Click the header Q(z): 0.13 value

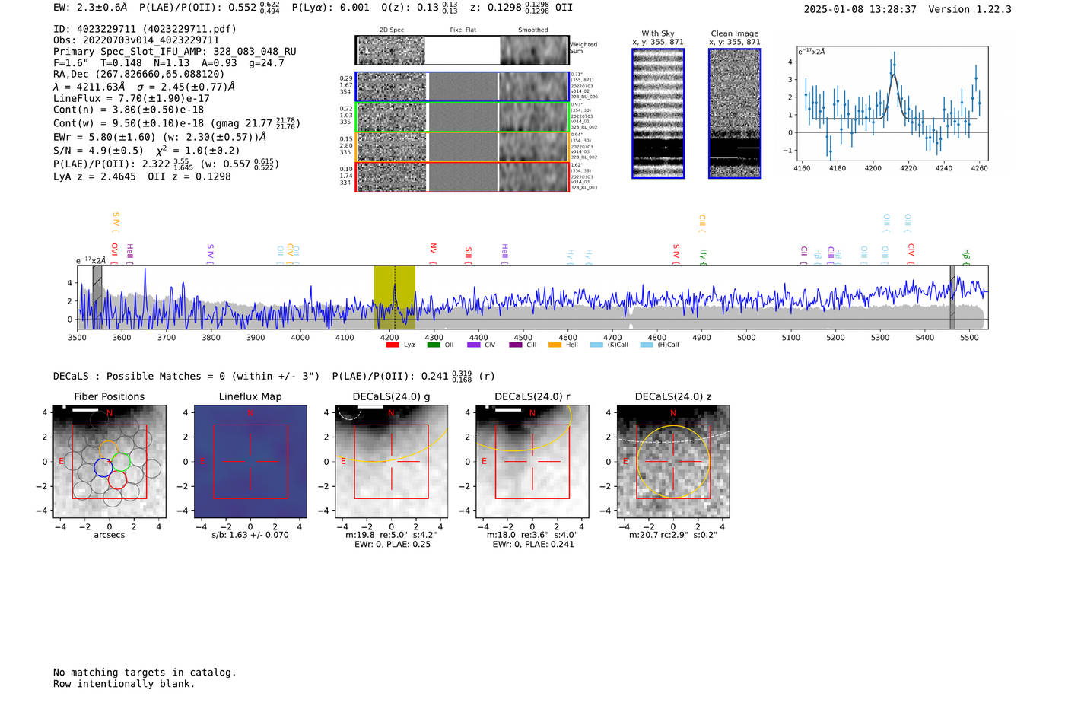point(419,8)
